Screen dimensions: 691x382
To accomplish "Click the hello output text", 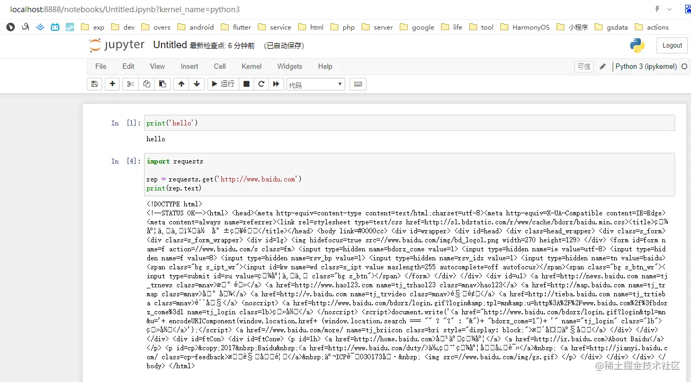I will [156, 139].
